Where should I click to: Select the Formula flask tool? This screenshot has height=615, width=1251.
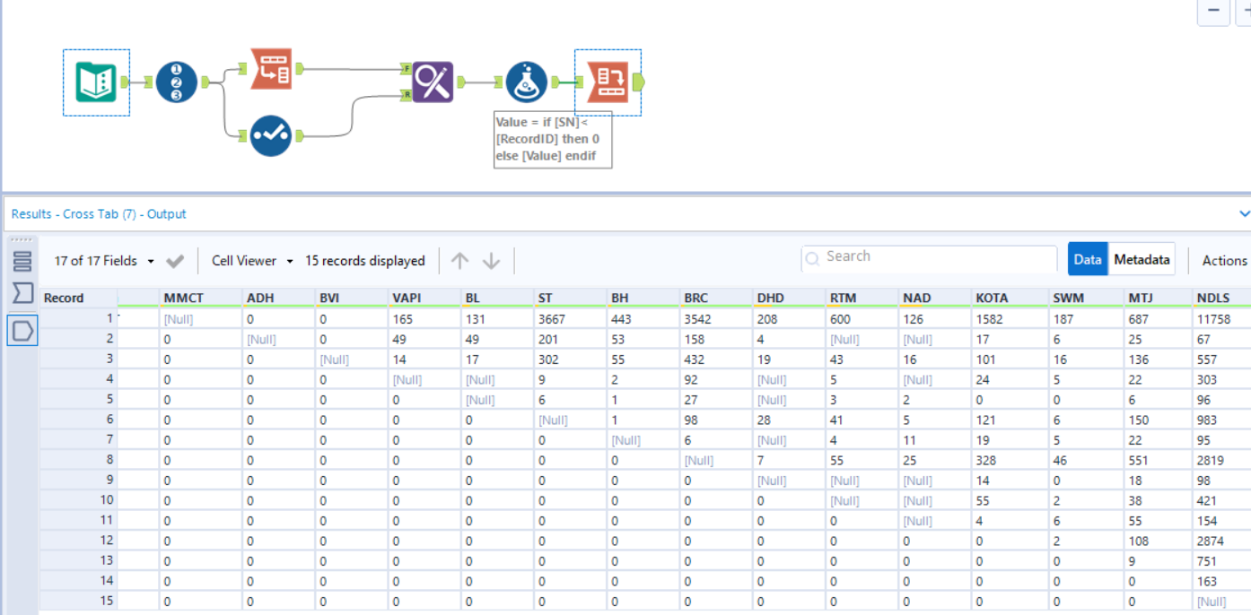tap(525, 82)
